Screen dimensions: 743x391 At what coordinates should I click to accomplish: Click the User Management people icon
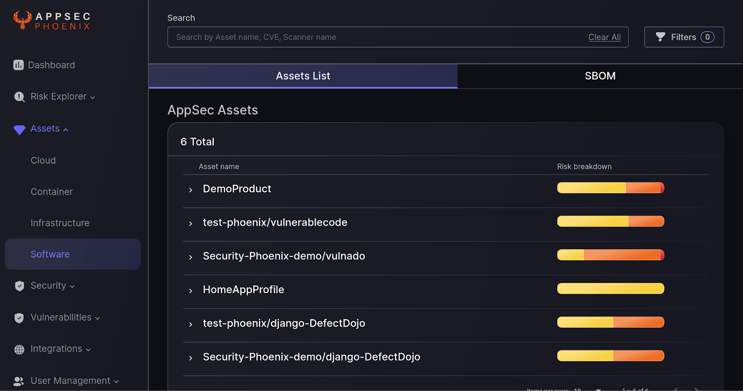click(x=19, y=381)
